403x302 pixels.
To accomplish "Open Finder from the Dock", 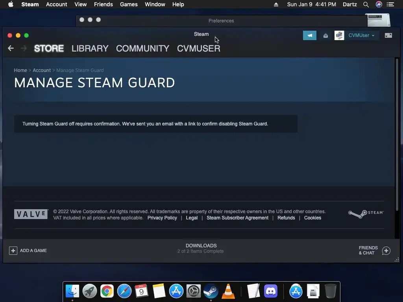I will coord(72,291).
